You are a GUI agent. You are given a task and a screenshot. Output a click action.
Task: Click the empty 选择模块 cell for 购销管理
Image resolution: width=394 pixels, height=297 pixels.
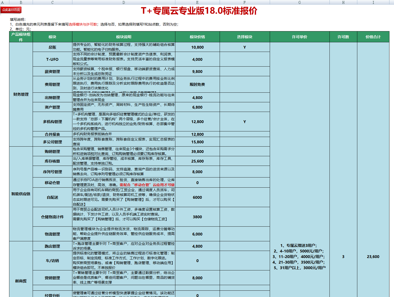[245, 151]
